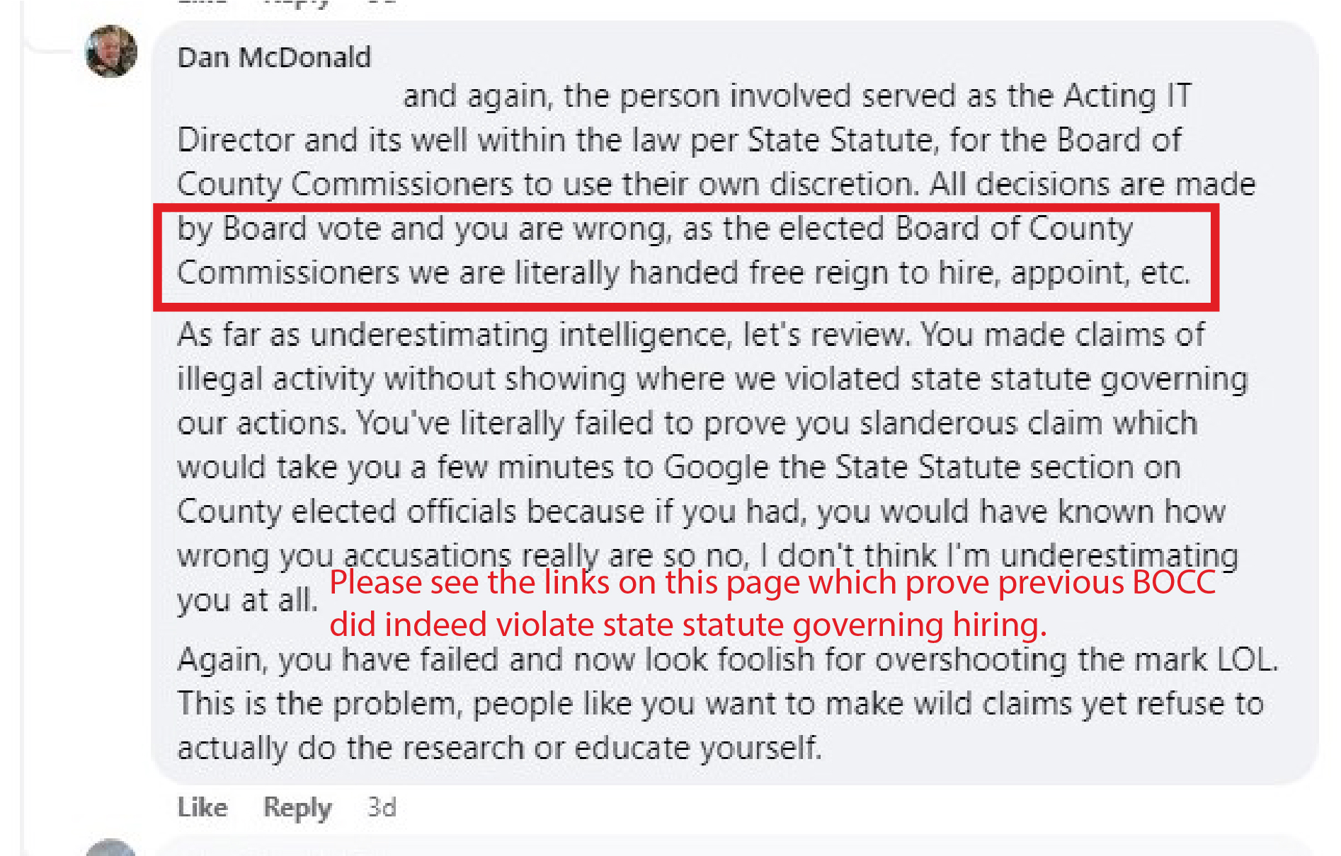Click the Dan McDonald commenter name
This screenshot has height=856, width=1341.
[274, 57]
